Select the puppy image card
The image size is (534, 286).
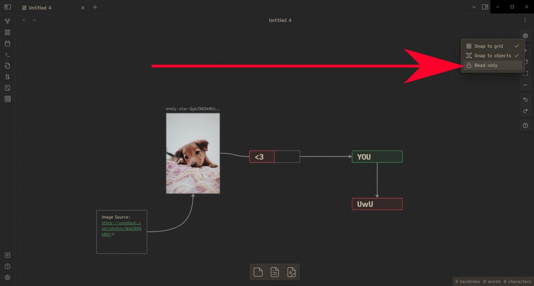193,153
